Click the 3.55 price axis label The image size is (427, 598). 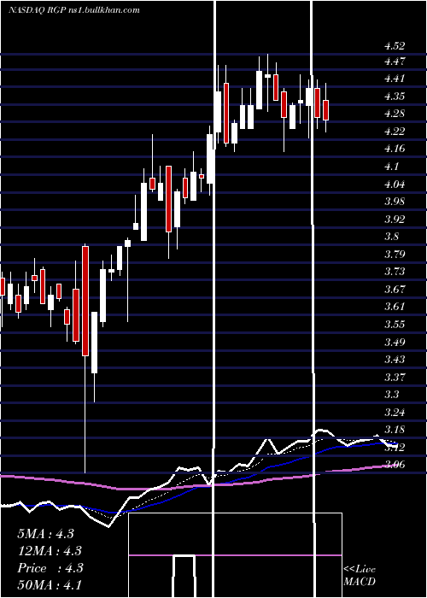click(x=395, y=325)
